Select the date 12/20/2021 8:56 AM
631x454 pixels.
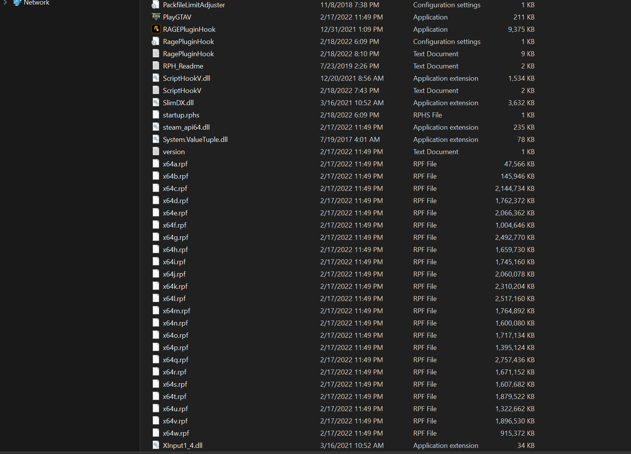(x=352, y=78)
